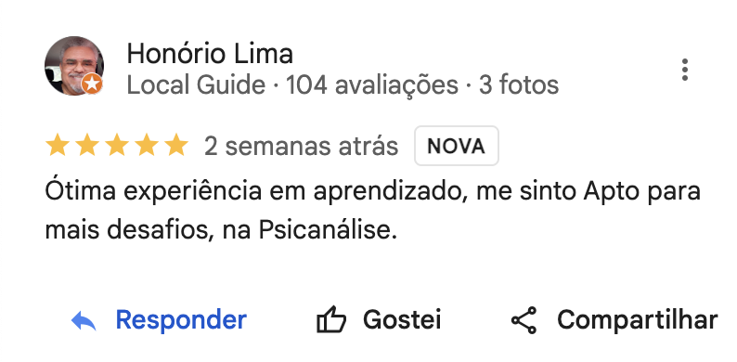This screenshot has width=737, height=362.
Task: Click the review text about Psicanálise
Action: coord(373,211)
